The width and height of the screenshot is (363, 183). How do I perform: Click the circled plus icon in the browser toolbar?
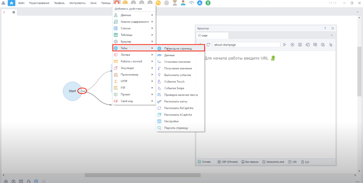292,45
